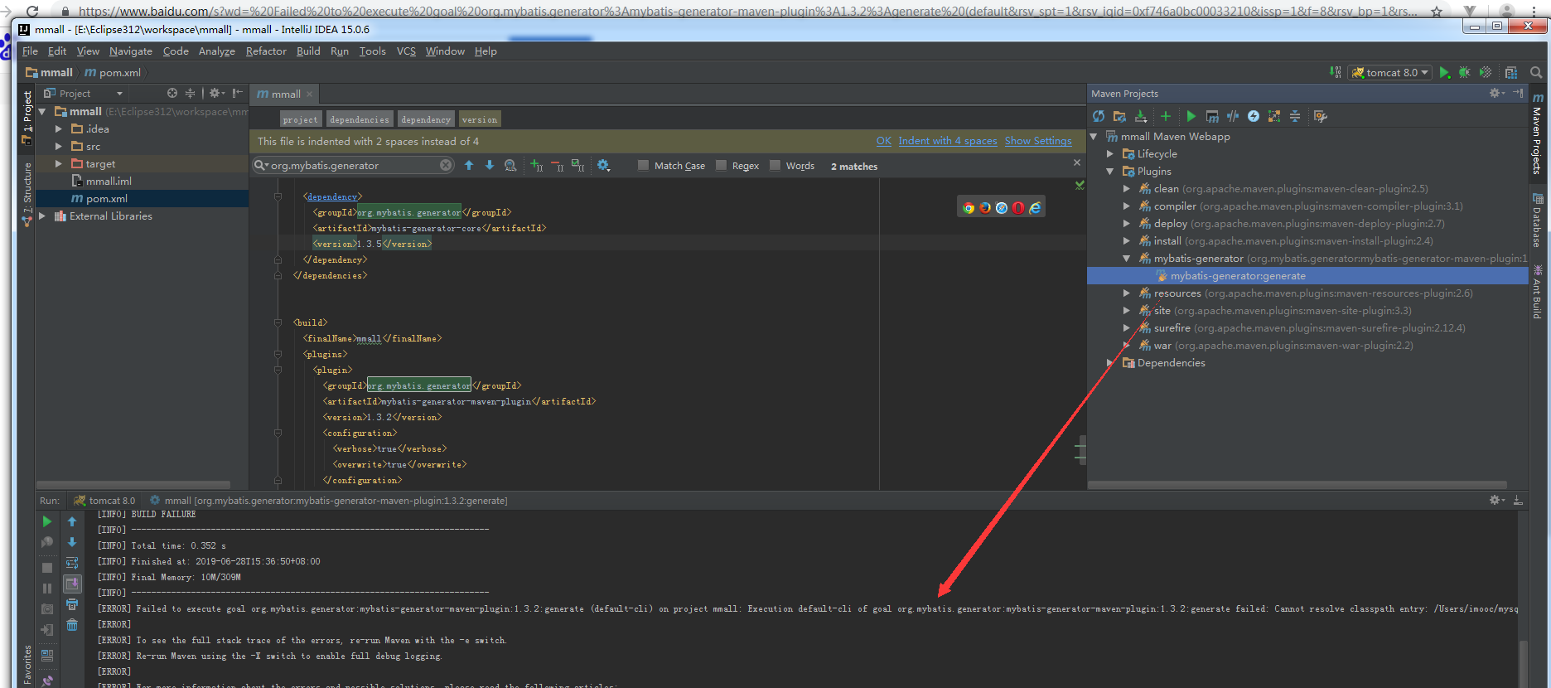Print the Run console output
Viewport: 1551px width, 688px height.
tap(72, 604)
